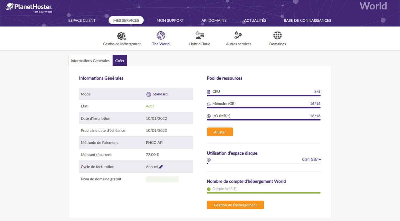Click the 'Actif' status text
The image size is (400, 221).
tap(150, 106)
